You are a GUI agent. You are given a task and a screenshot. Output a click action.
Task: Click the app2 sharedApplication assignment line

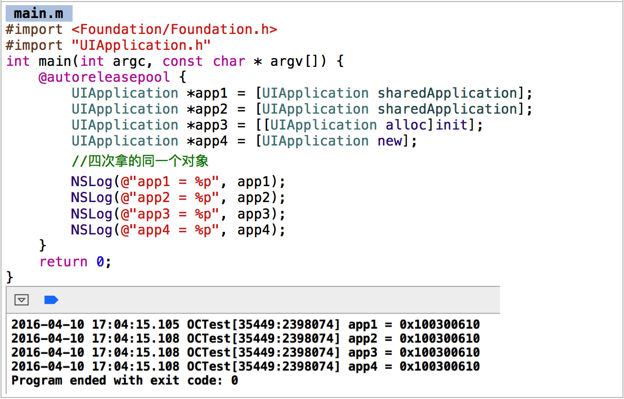coord(302,109)
